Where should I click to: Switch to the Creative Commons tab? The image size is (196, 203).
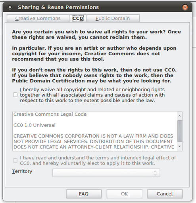click(38, 18)
